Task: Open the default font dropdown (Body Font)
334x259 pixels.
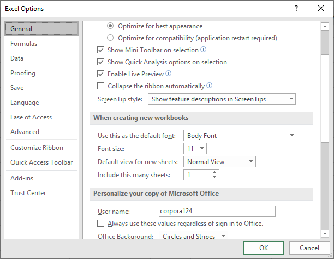Action: coord(240,136)
